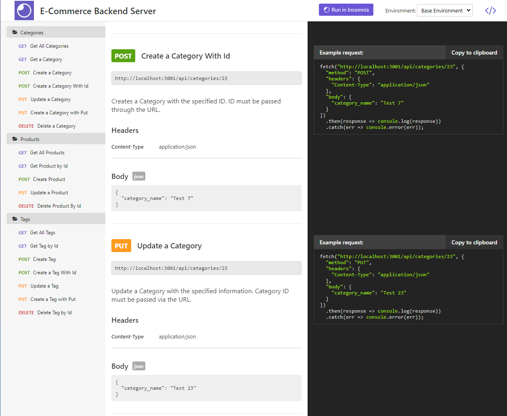Toggle the code view icon in the header

coord(490,11)
